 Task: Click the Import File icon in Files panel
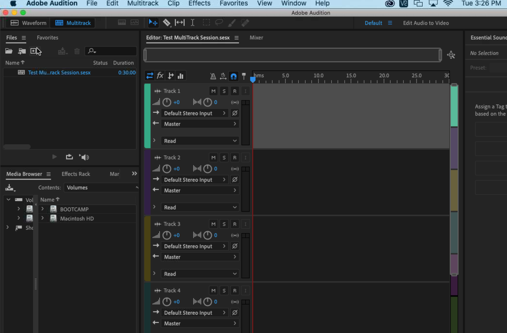(x=22, y=51)
